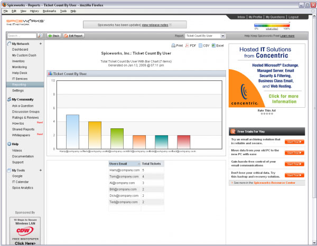This screenshot has width=317, height=246.
Task: Click the search magnifier icon
Action: pyautogui.click(x=40, y=36)
